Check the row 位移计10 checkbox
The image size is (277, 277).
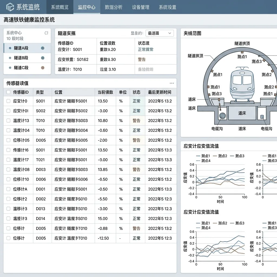click(x=8, y=179)
